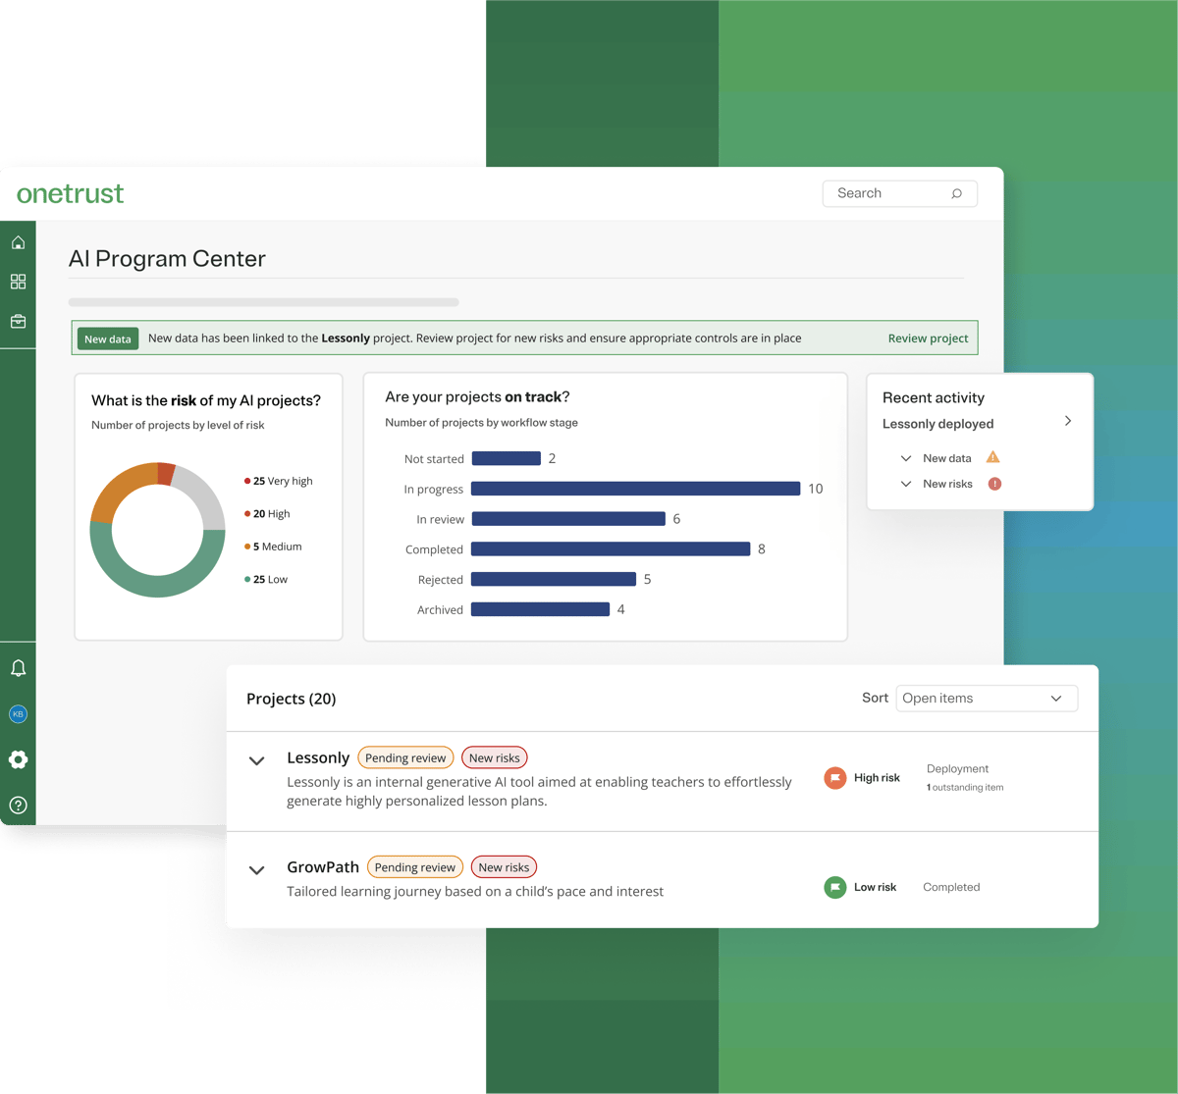
Task: Click inside the Search field
Action: (x=899, y=193)
